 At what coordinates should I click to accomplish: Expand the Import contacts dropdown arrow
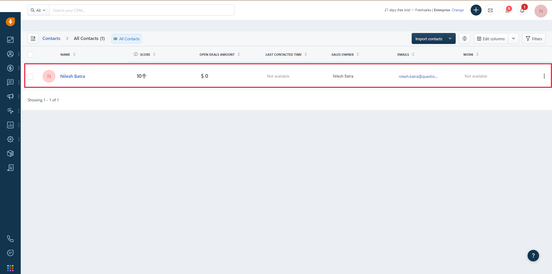click(x=450, y=38)
